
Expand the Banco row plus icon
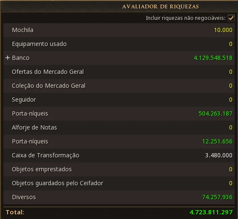(x=8, y=58)
